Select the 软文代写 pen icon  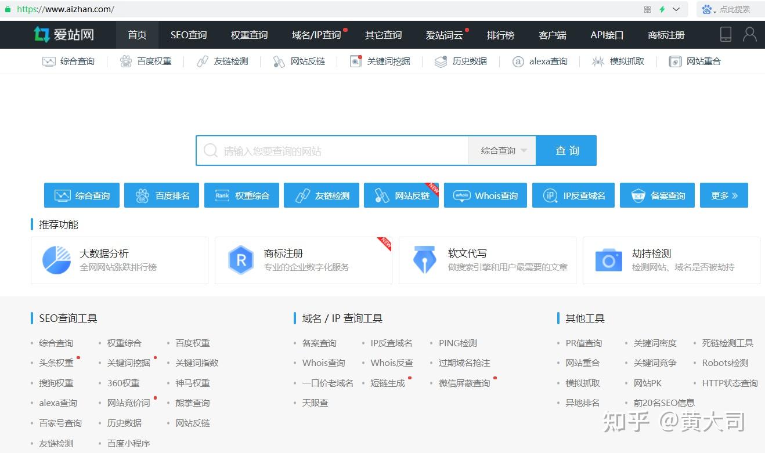point(424,260)
